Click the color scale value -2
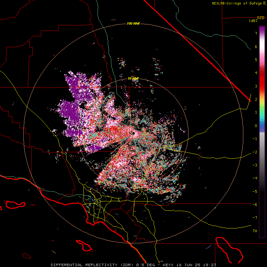This screenshot has height=267, width=267. 255,152
